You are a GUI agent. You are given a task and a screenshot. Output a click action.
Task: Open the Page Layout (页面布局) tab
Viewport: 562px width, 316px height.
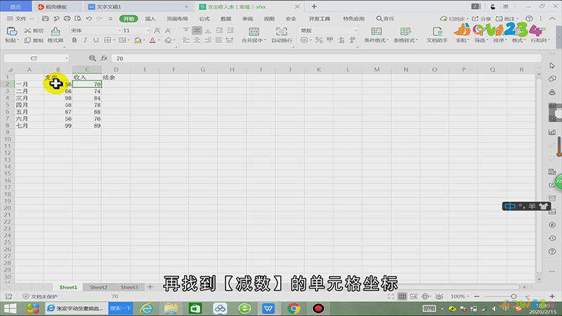tap(177, 19)
